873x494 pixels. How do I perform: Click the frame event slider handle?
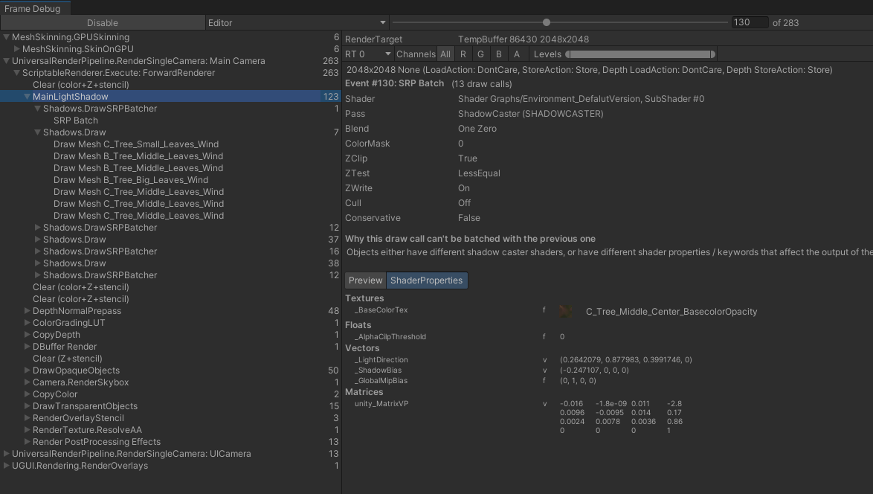(547, 22)
